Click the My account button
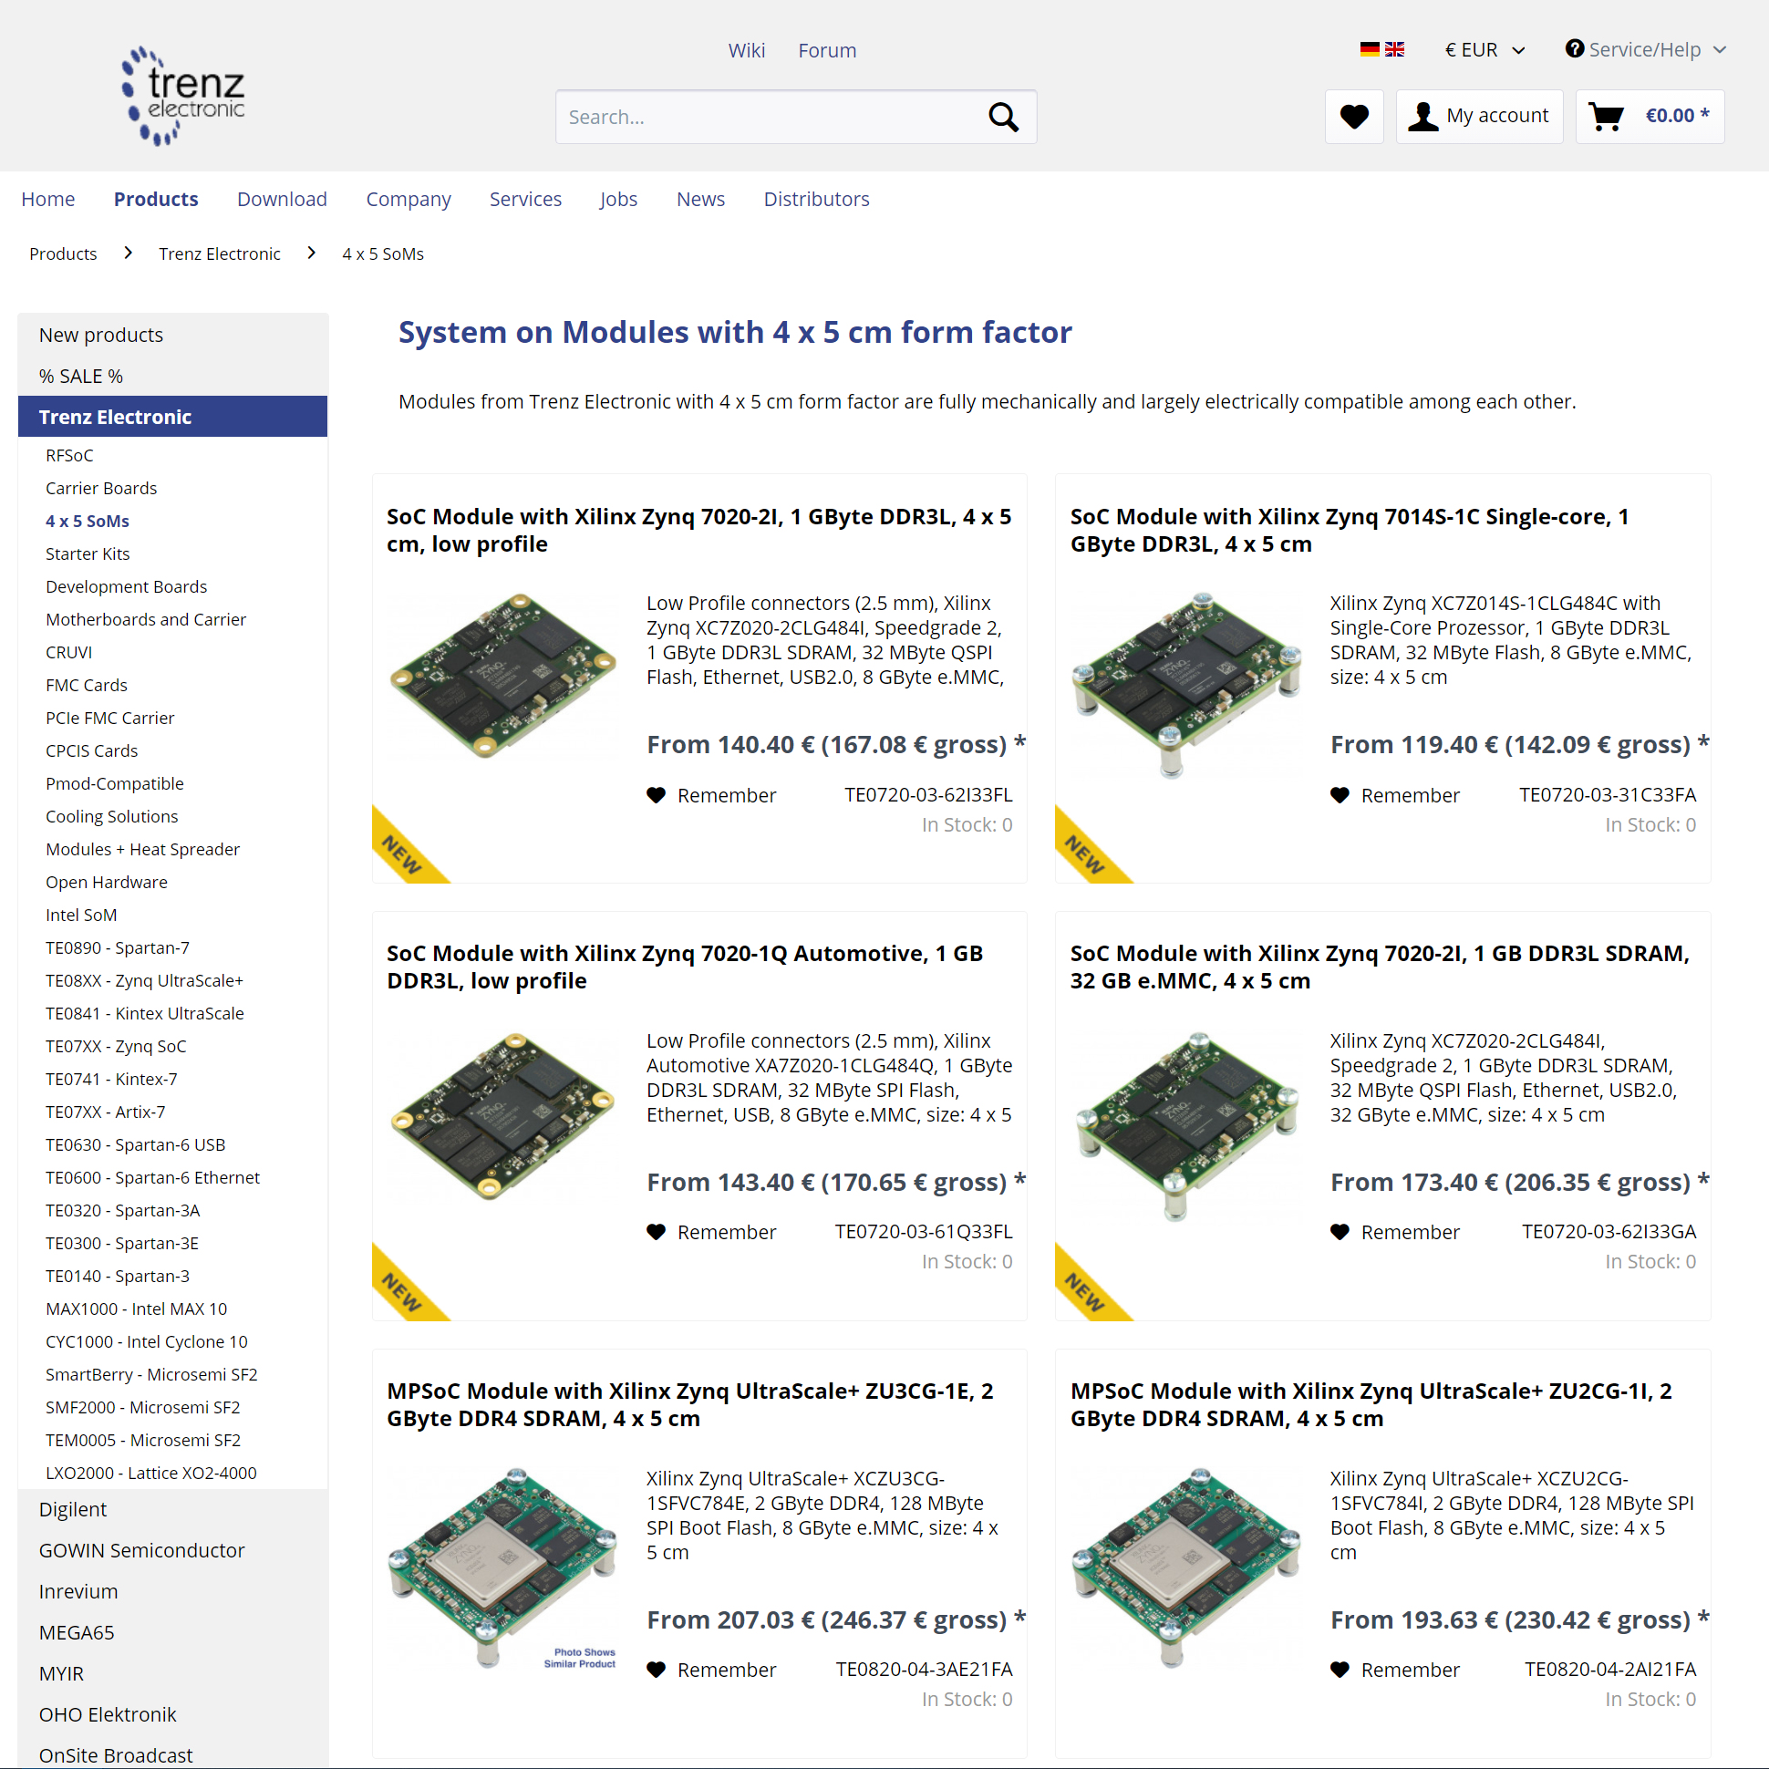Image resolution: width=1769 pixels, height=1769 pixels. click(1479, 117)
